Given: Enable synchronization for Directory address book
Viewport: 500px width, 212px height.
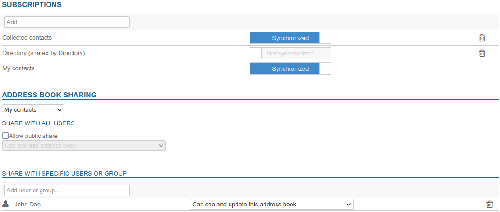Looking at the screenshot, I should pyautogui.click(x=290, y=54).
